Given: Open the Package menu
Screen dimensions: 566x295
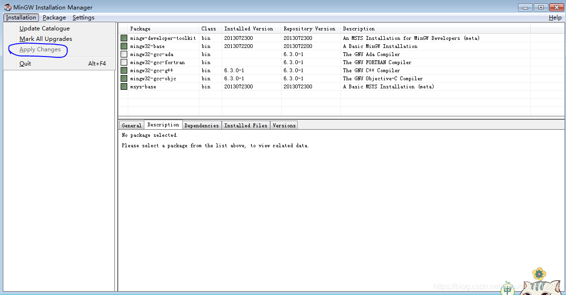Looking at the screenshot, I should click(54, 17).
